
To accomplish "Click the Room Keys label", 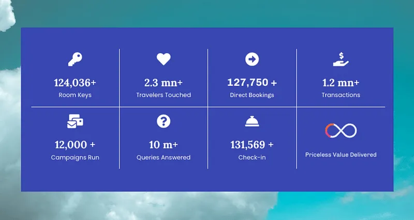I will click(75, 95).
